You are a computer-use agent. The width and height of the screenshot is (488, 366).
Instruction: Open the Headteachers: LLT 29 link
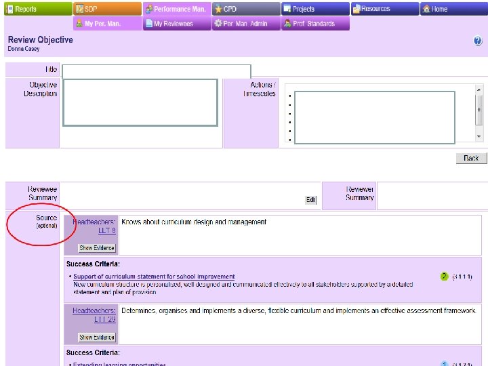click(94, 315)
